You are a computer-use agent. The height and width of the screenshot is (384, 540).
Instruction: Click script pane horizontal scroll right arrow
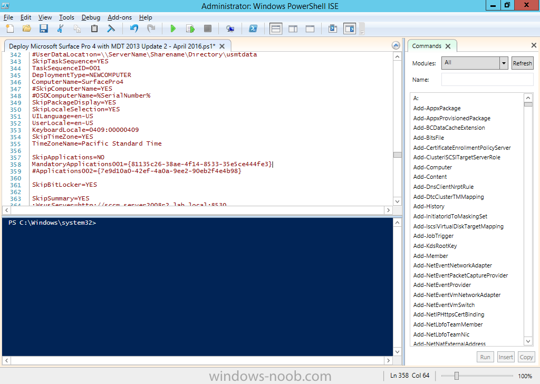(x=389, y=210)
